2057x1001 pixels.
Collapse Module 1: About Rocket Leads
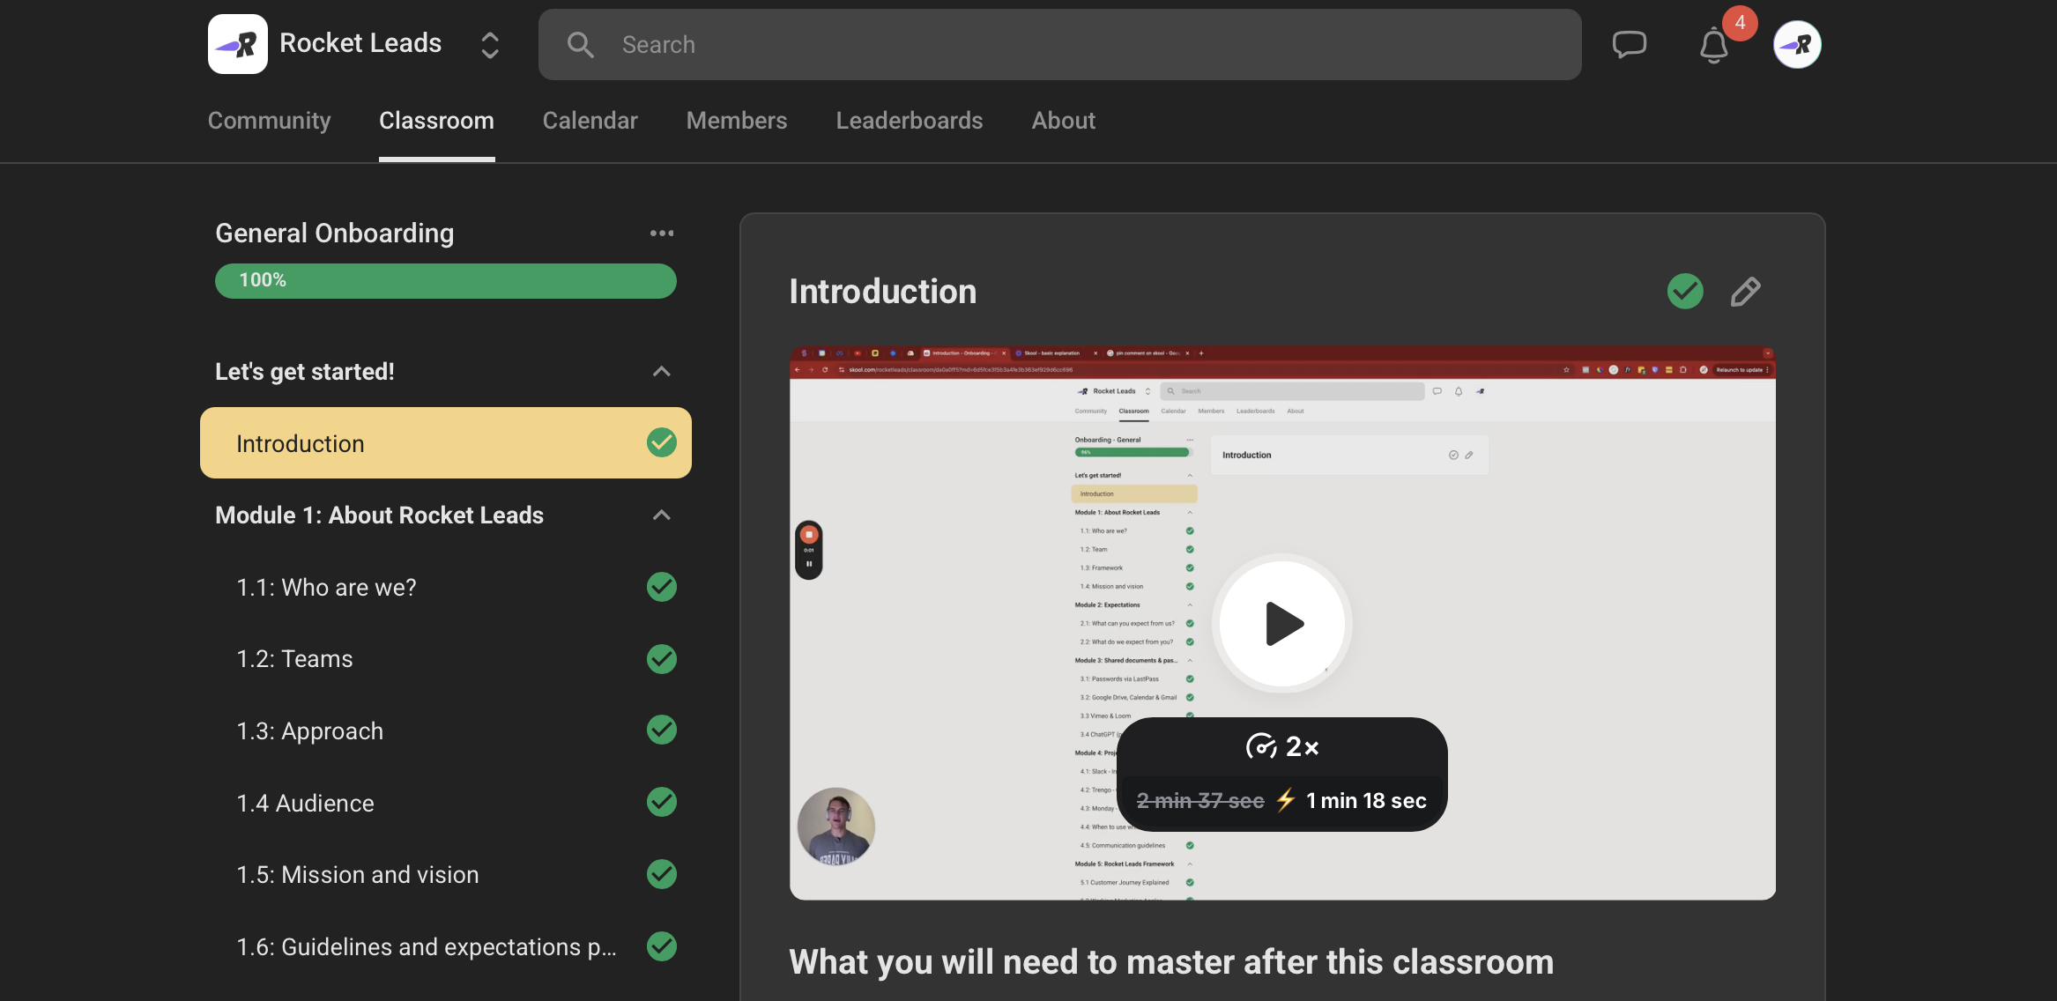pyautogui.click(x=662, y=515)
